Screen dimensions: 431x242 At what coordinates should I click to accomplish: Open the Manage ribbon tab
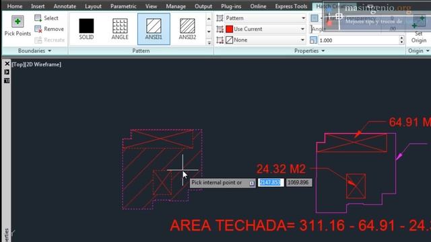coord(176,6)
